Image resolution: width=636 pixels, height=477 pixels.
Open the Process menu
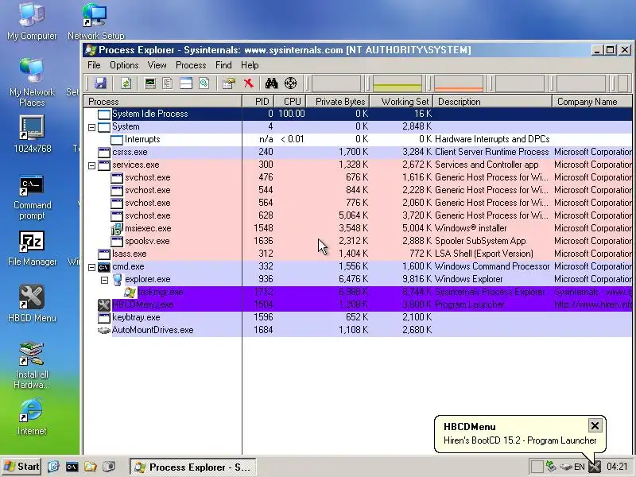point(191,65)
